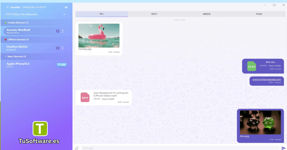Open the flamingo Holiday.jpg thumbnail

click(99, 36)
